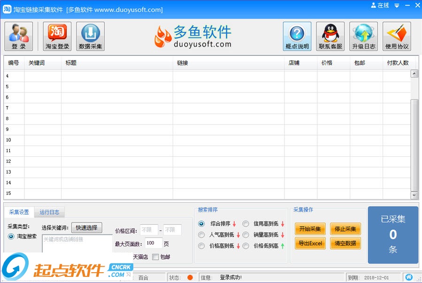Click the 登录成功! status message
Image resolution: width=422 pixels, height=283 pixels.
(x=230, y=277)
